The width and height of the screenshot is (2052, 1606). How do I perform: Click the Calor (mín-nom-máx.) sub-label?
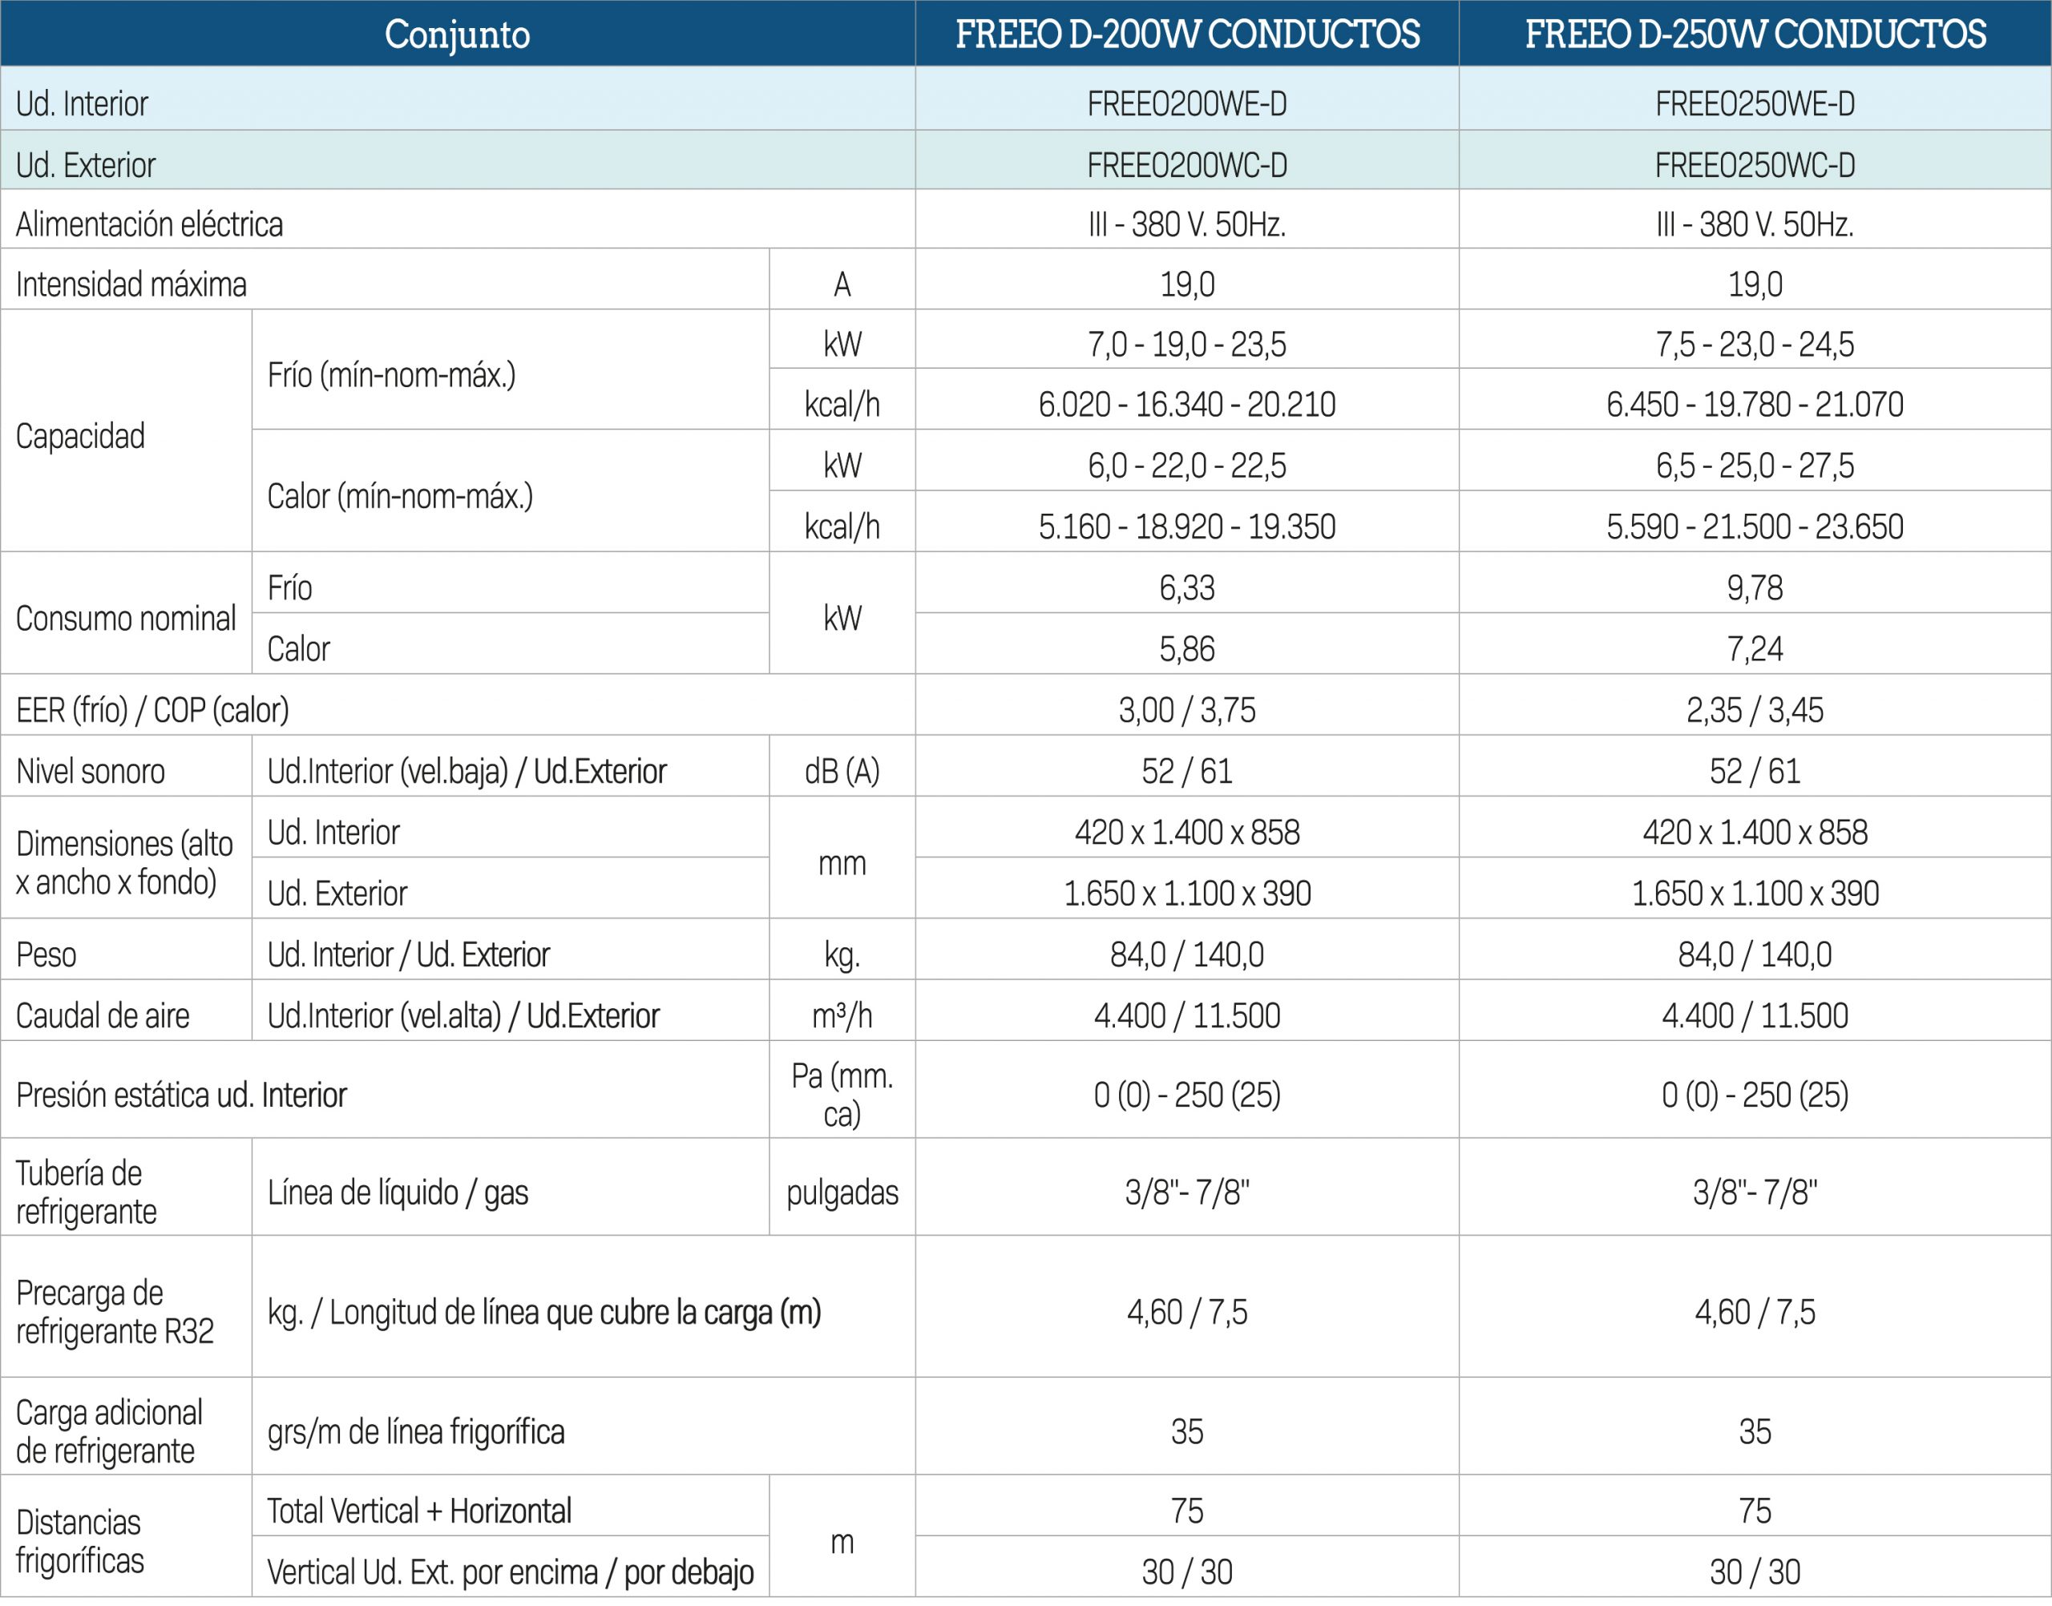400,497
